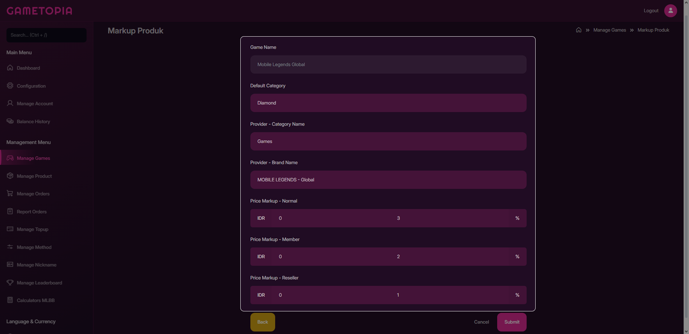
Task: Open the user avatar profile icon
Action: pos(670,11)
